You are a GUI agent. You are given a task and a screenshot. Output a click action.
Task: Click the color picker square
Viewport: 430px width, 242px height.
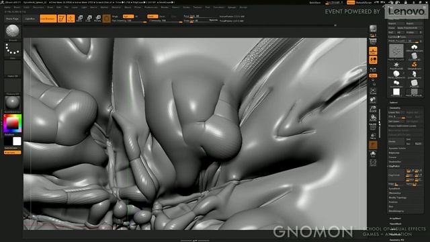(x=12, y=123)
